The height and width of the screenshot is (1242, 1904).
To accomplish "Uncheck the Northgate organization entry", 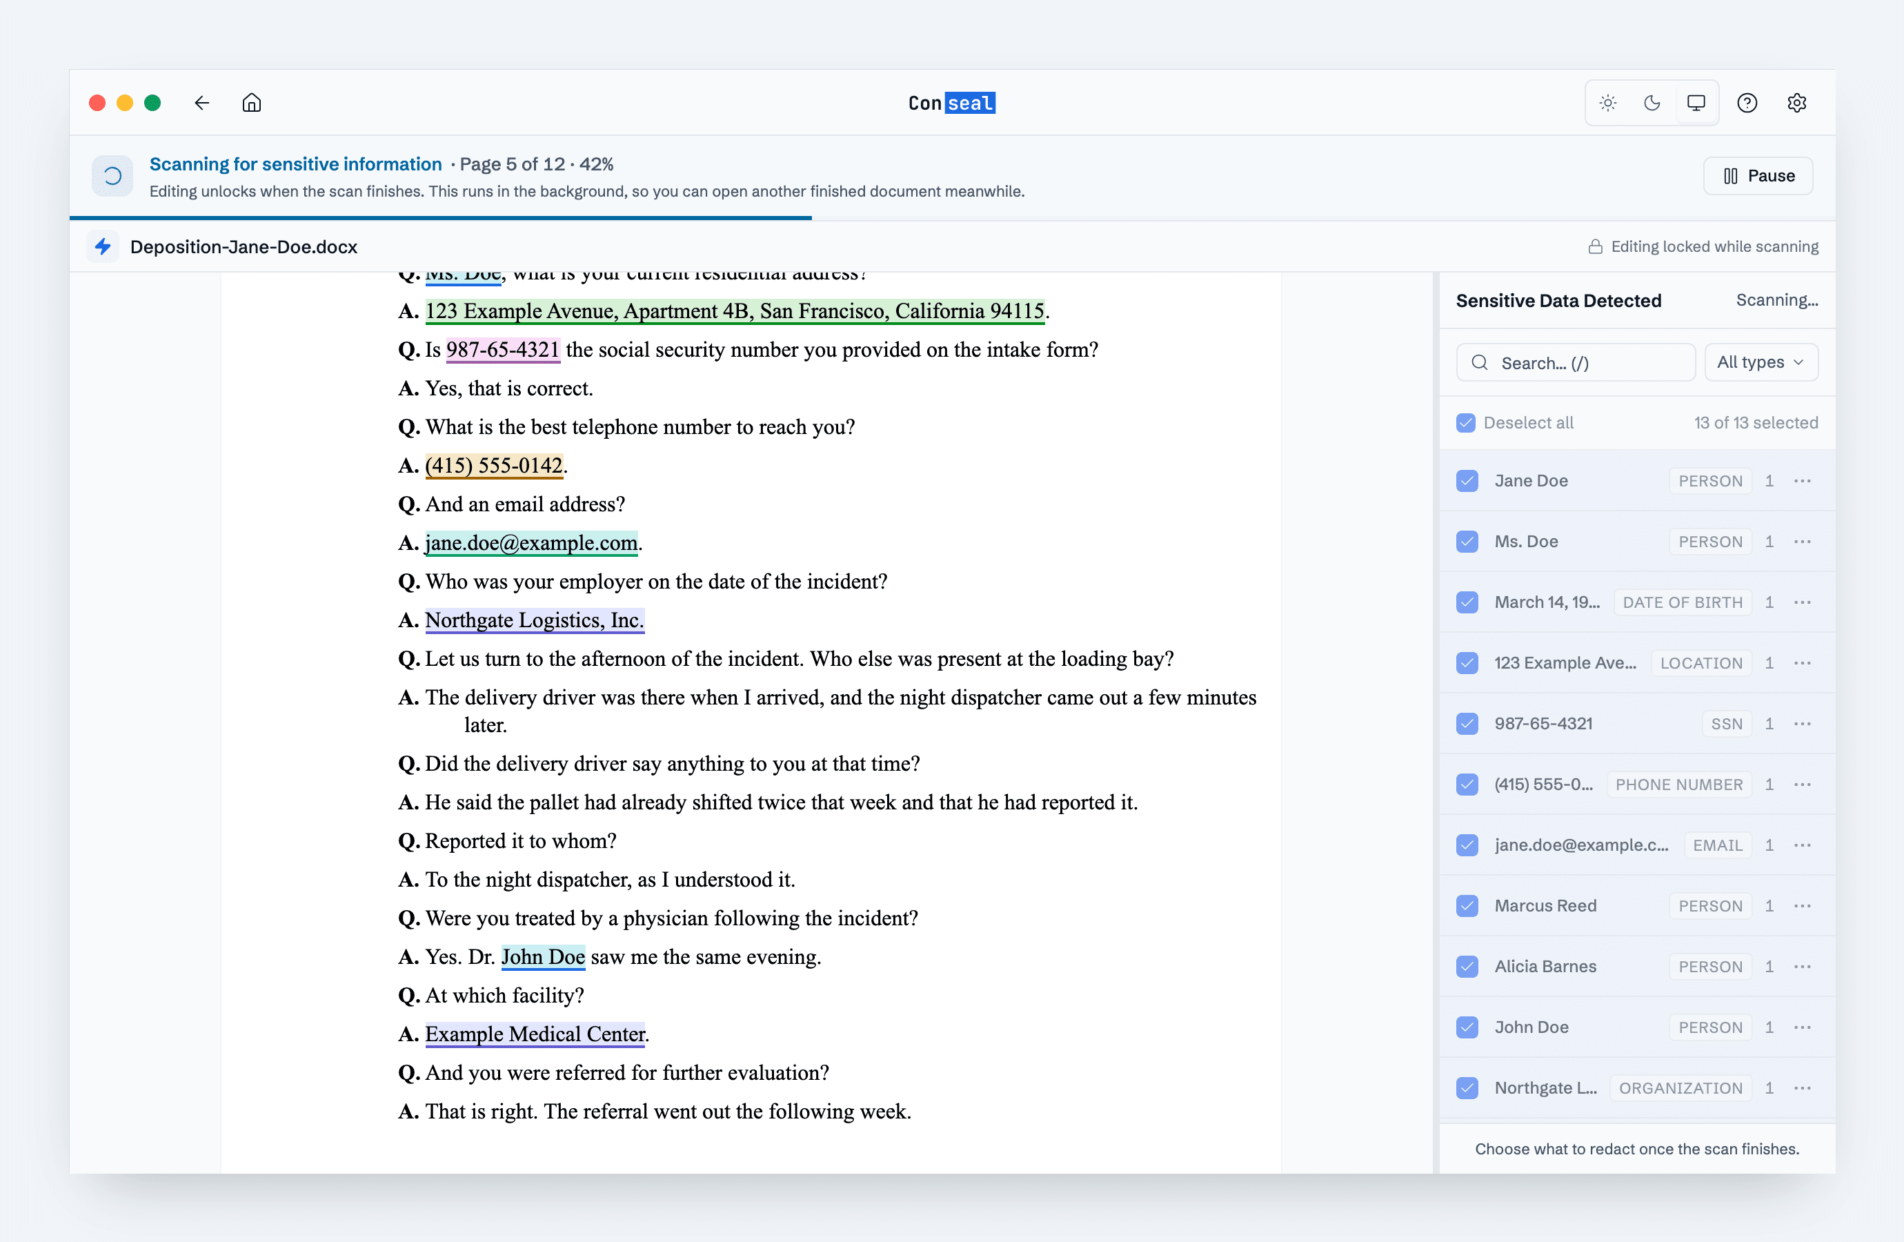I will tap(1467, 1087).
